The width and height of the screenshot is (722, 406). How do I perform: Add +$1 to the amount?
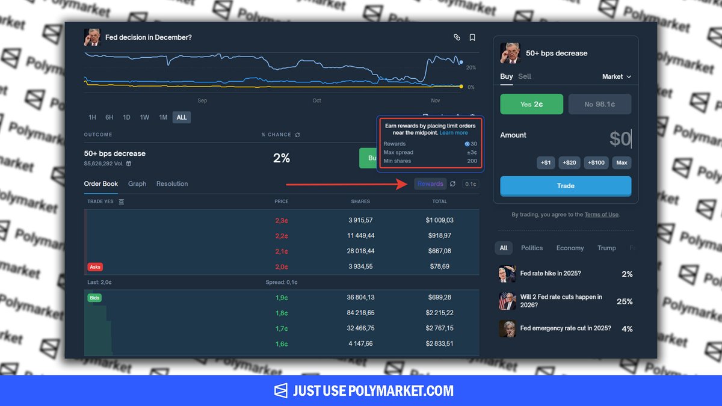pos(546,162)
